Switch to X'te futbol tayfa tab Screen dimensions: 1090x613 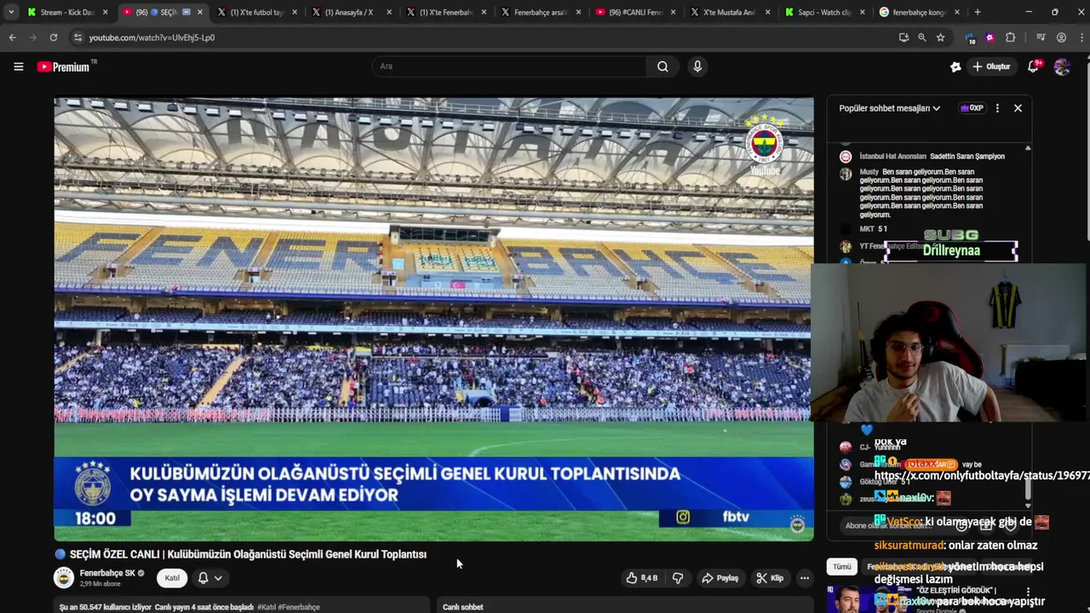pyautogui.click(x=256, y=13)
